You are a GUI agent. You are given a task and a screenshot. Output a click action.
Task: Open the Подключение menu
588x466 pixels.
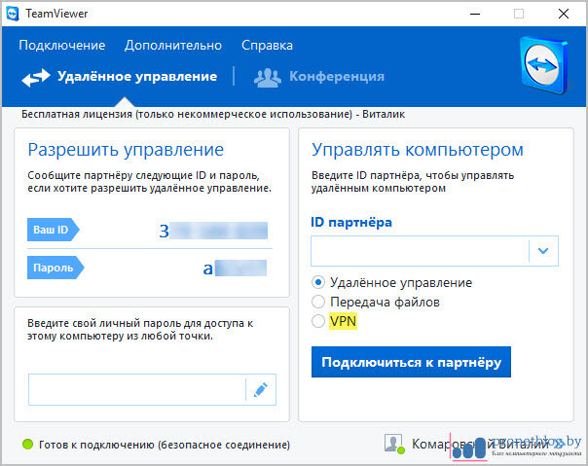(x=62, y=45)
